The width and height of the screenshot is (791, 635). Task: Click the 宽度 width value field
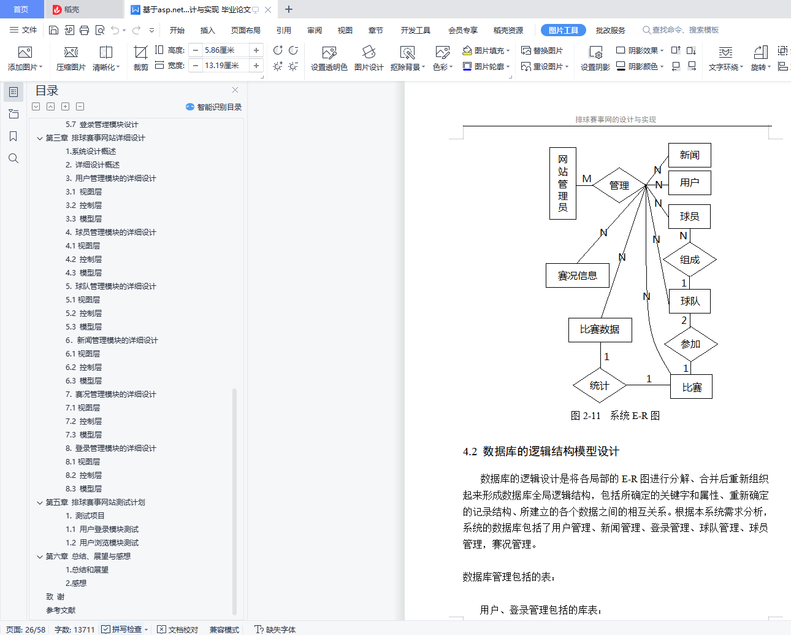tap(226, 66)
